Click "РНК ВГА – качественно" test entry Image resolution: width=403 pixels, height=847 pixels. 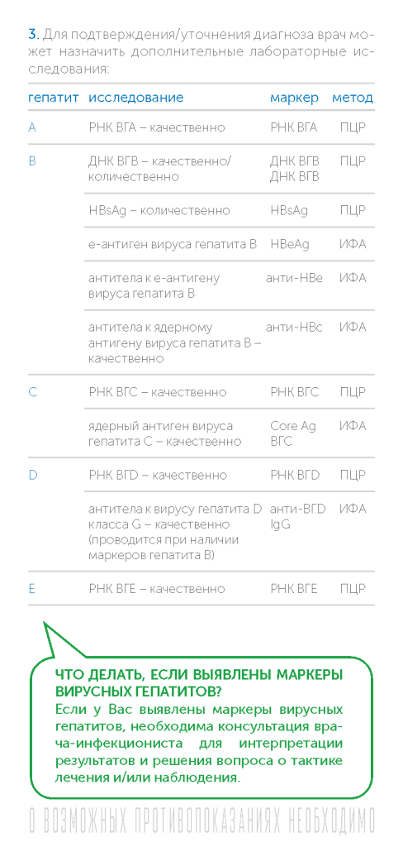coord(156,127)
